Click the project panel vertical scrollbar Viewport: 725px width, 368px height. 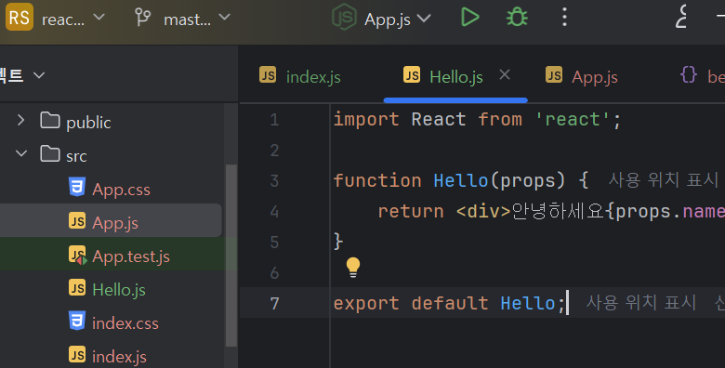231,256
